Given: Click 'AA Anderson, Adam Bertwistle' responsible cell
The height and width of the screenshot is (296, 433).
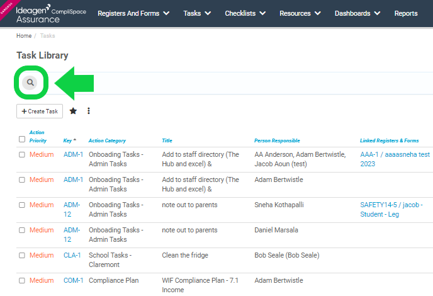Looking at the screenshot, I should pyautogui.click(x=300, y=159).
